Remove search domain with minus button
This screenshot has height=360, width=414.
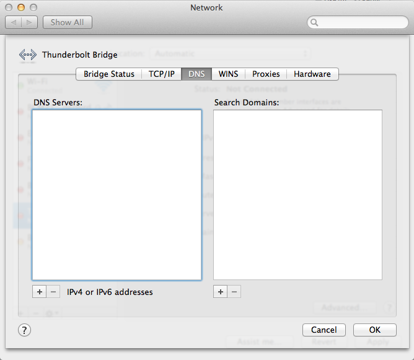(x=234, y=292)
